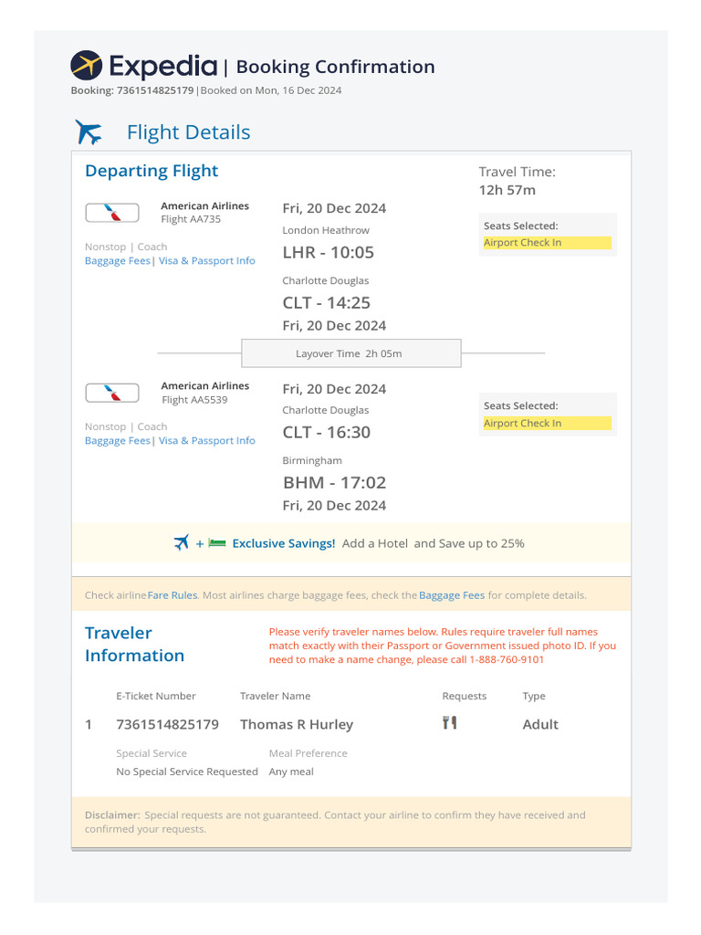Open Baggage Fees link under flight AA735

[x=117, y=261]
